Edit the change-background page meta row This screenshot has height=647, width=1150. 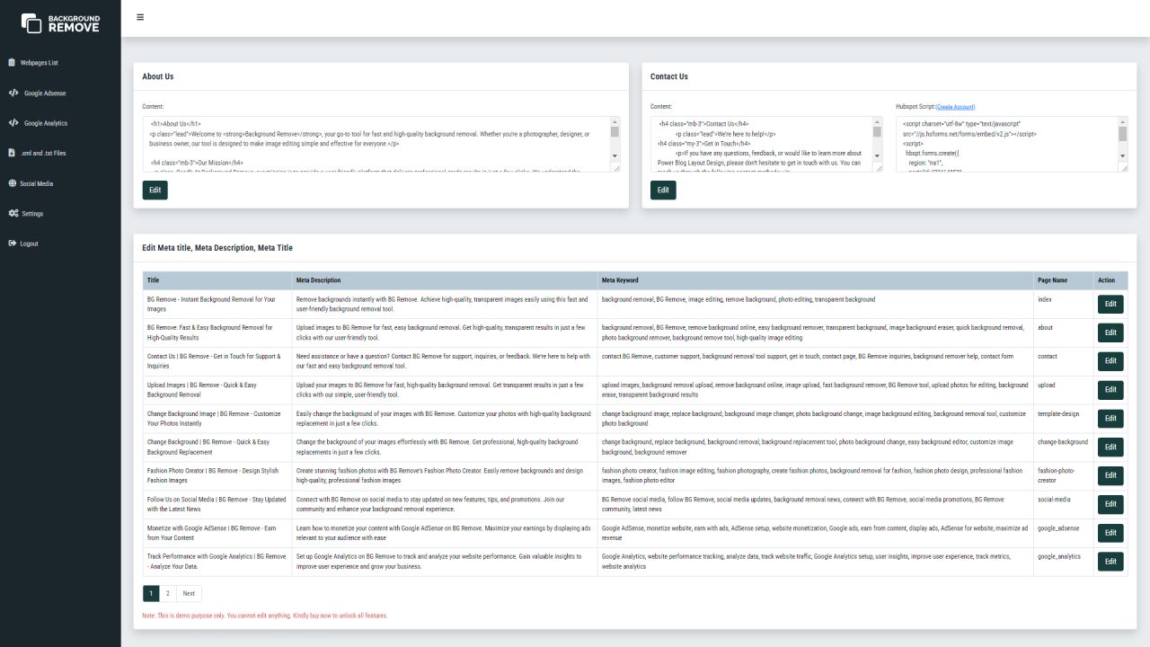[1110, 448]
